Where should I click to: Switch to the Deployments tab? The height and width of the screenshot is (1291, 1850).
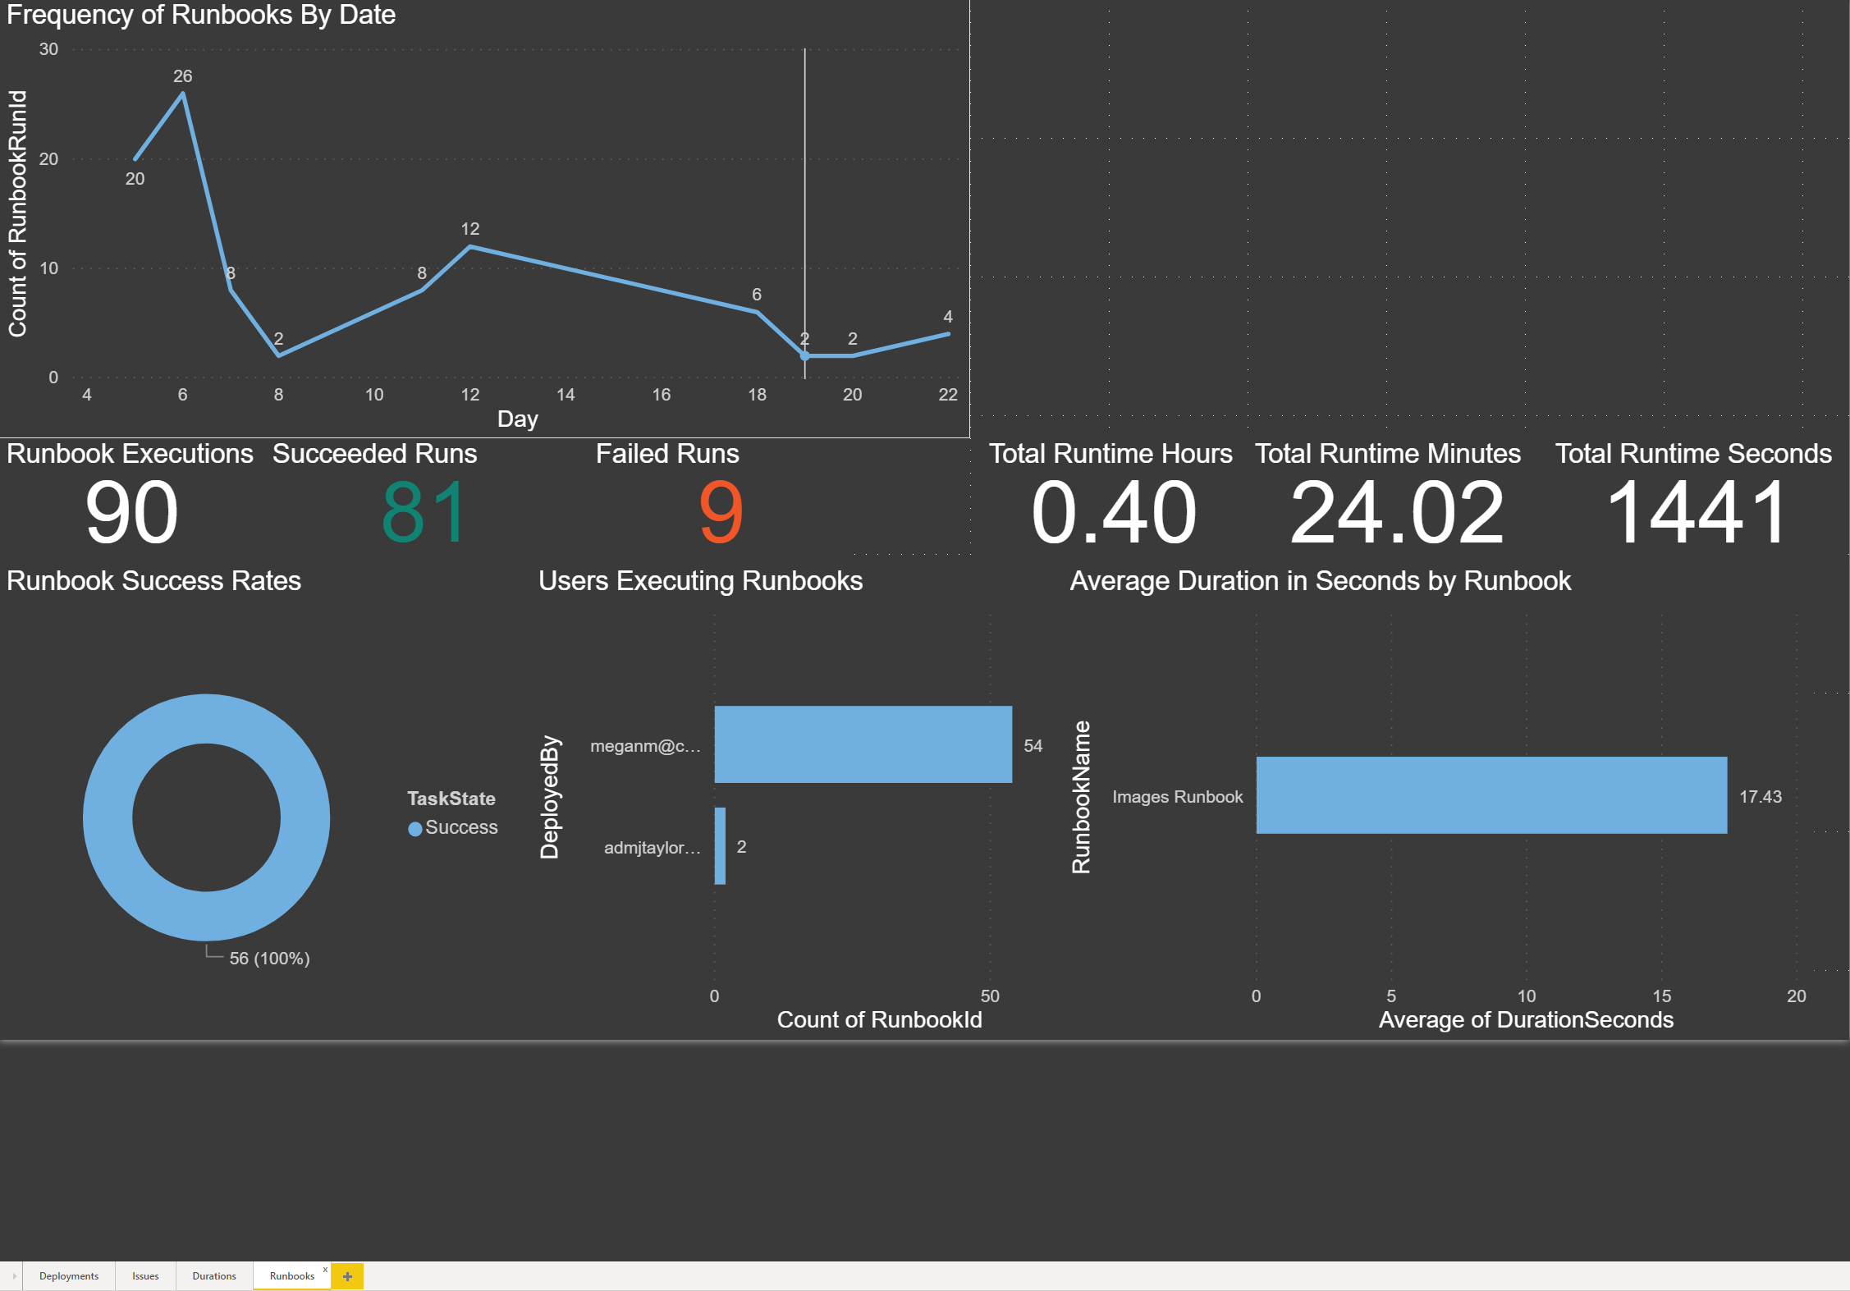(x=68, y=1276)
